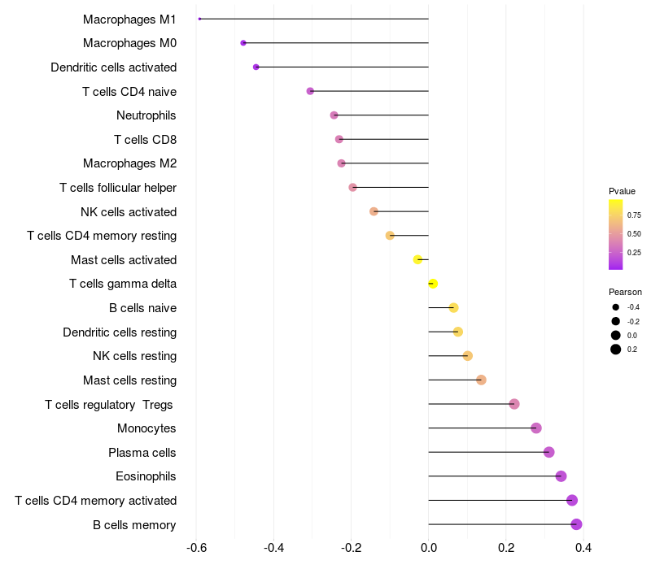Select the Neutrophils axis label
This screenshot has width=651, height=569.
pyautogui.click(x=146, y=115)
